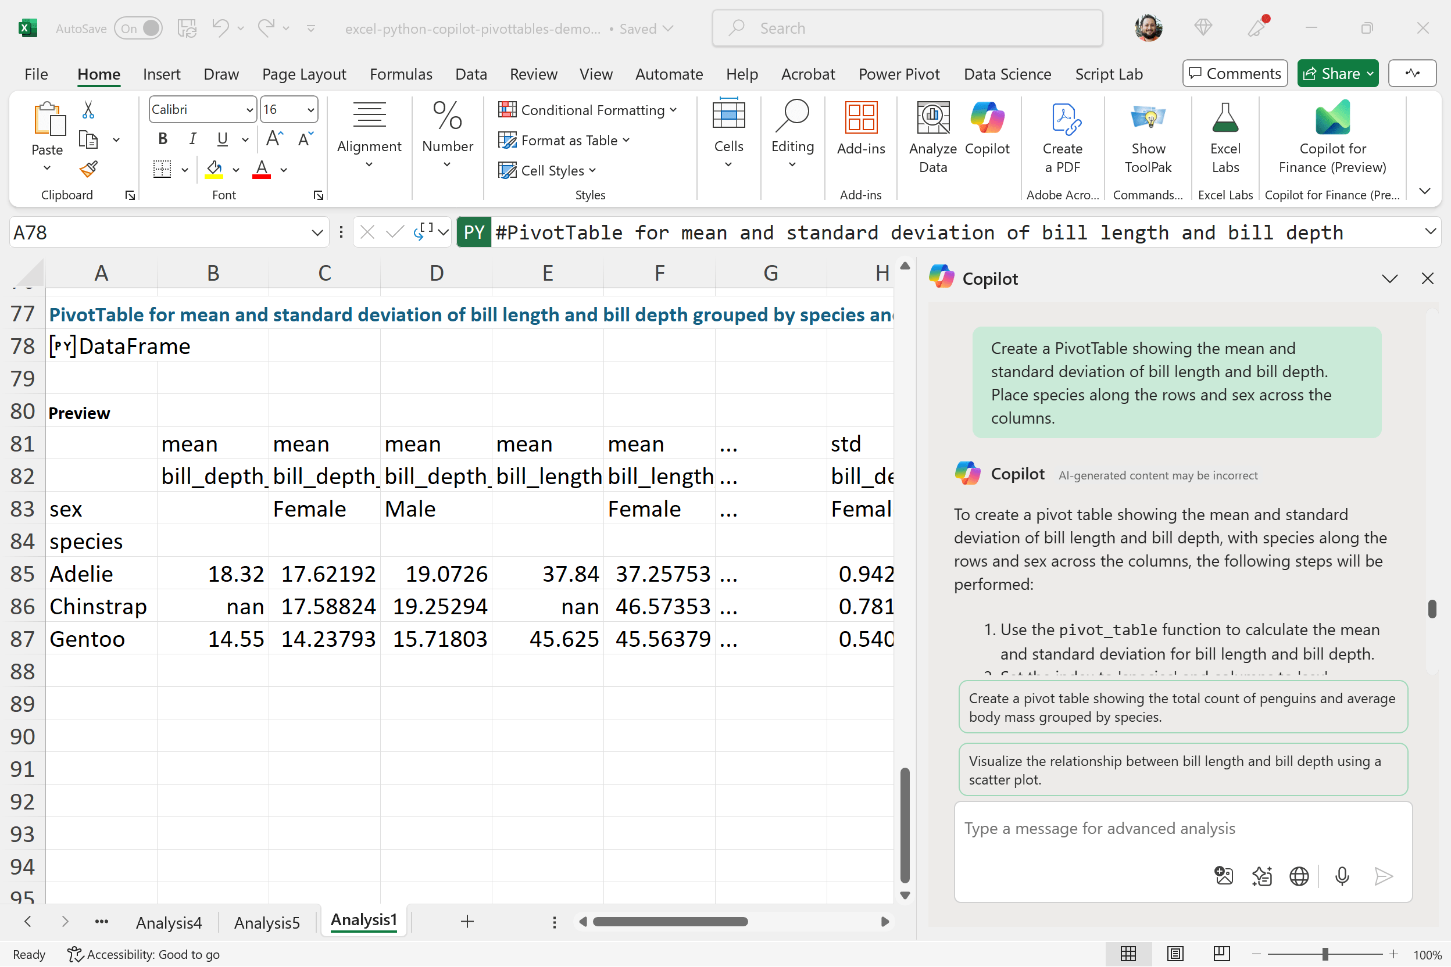Toggle AutoSave off

tap(138, 28)
